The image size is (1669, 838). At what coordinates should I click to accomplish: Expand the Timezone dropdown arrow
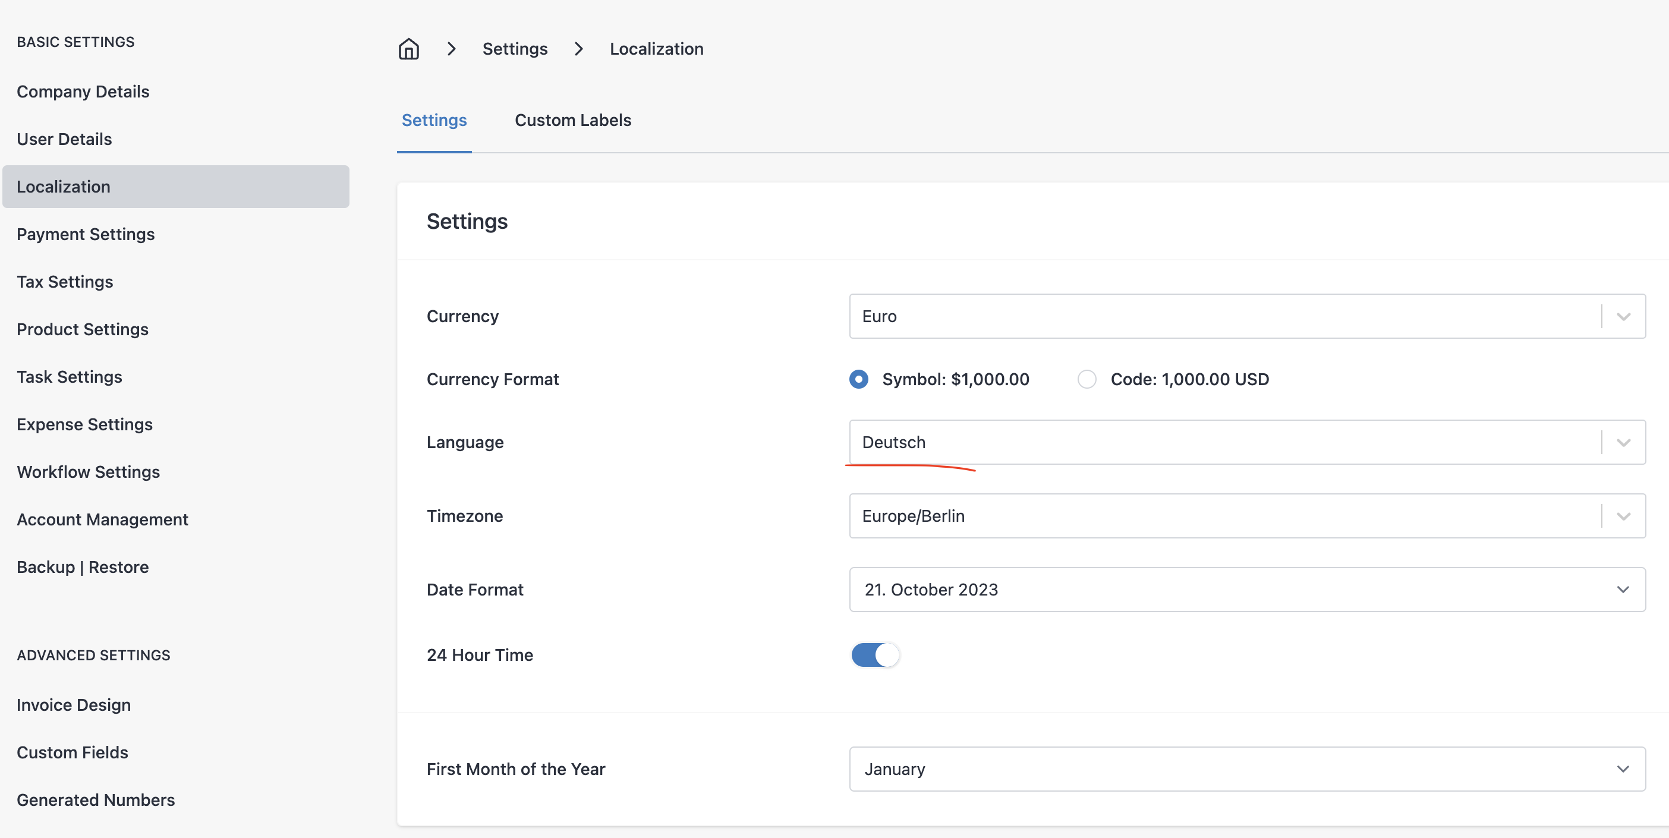point(1623,516)
